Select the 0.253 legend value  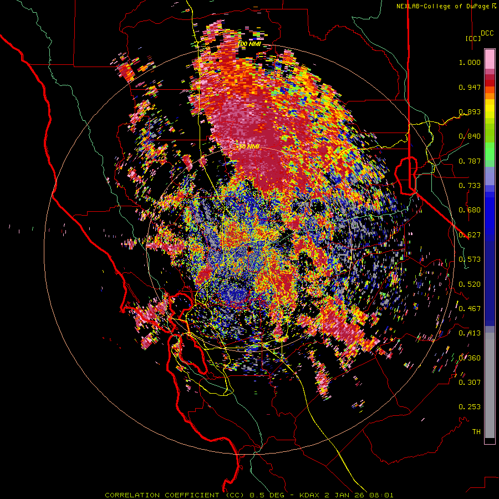click(470, 407)
